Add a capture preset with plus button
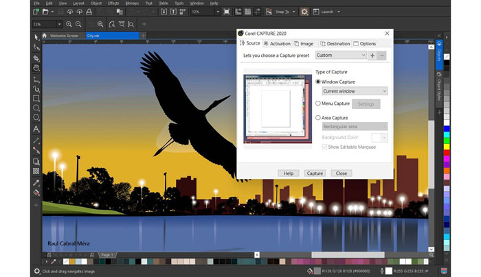This screenshot has height=277, width=481. click(x=372, y=55)
